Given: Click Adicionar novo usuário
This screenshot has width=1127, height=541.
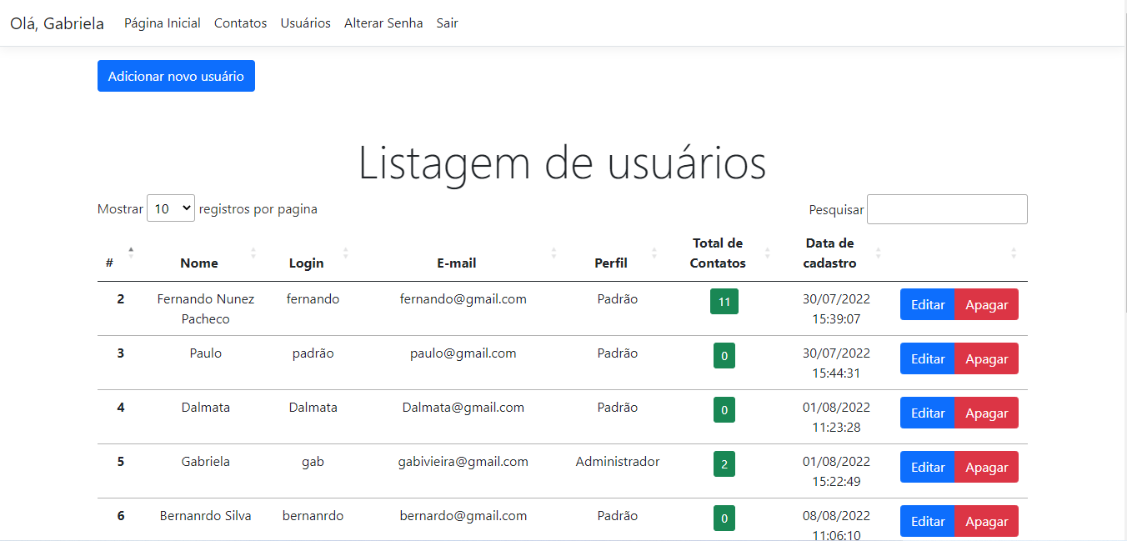Looking at the screenshot, I should 176,75.
